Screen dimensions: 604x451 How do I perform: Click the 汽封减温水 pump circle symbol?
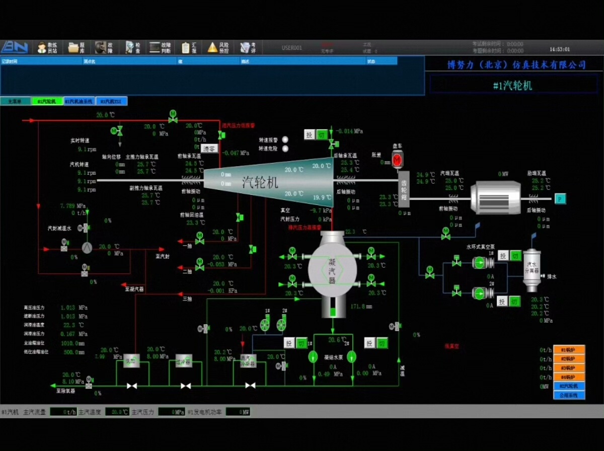[88, 247]
